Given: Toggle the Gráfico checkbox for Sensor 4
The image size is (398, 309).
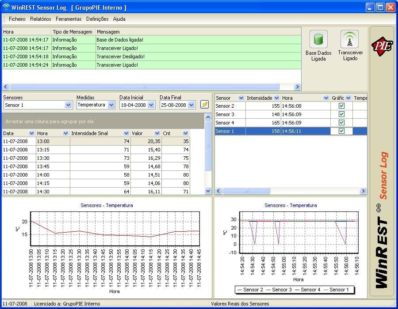Looking at the screenshot, I should pos(341,123).
